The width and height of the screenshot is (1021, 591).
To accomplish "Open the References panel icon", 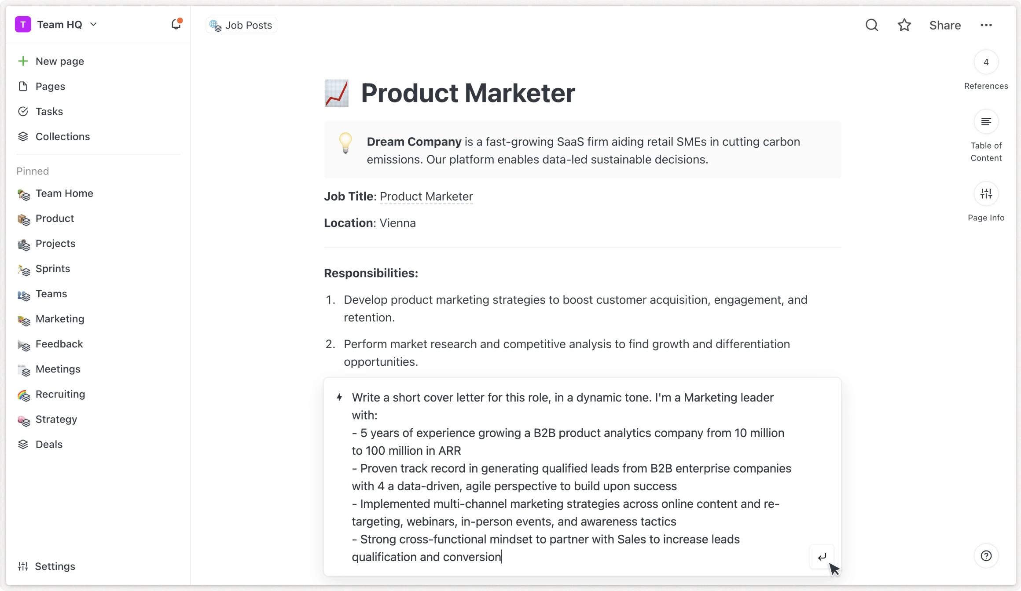I will (986, 62).
